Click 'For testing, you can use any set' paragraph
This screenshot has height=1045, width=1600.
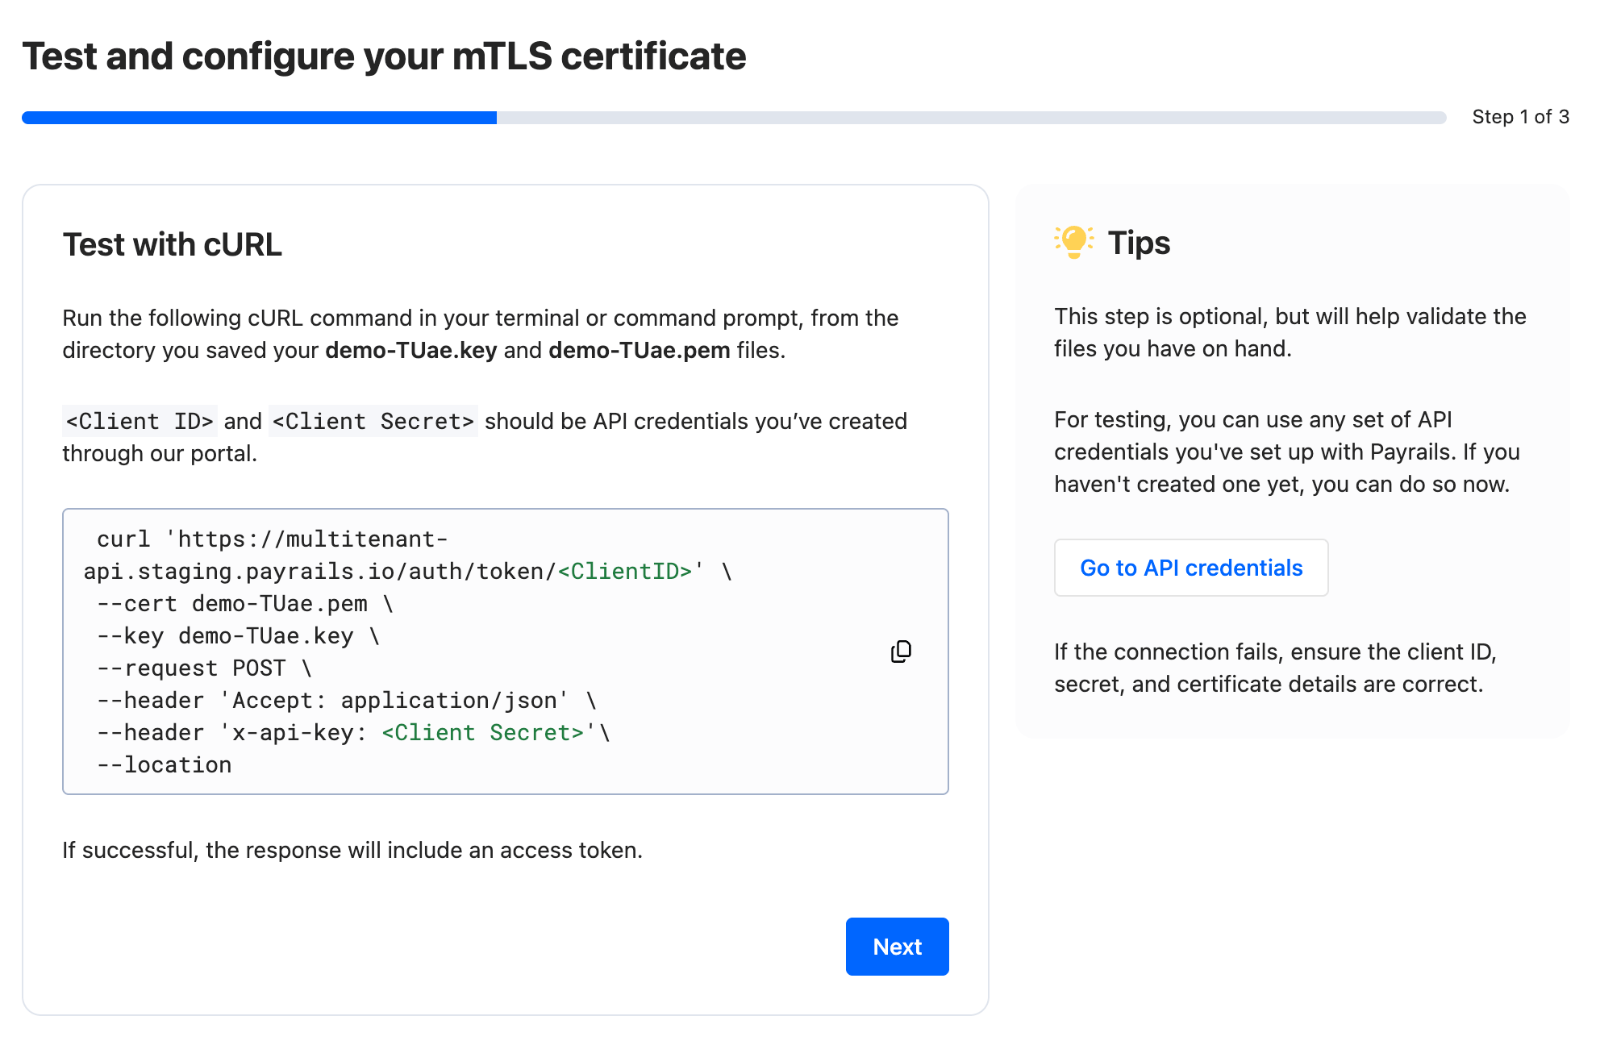tap(1287, 452)
